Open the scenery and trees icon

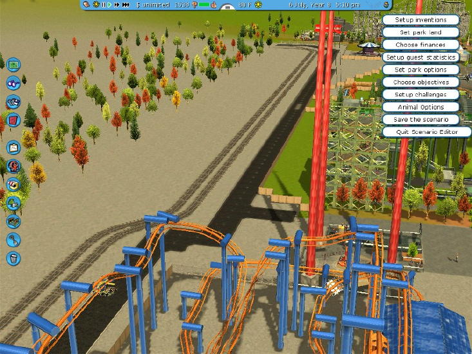click(x=14, y=203)
